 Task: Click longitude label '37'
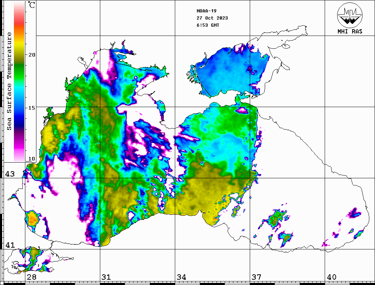[257, 277]
